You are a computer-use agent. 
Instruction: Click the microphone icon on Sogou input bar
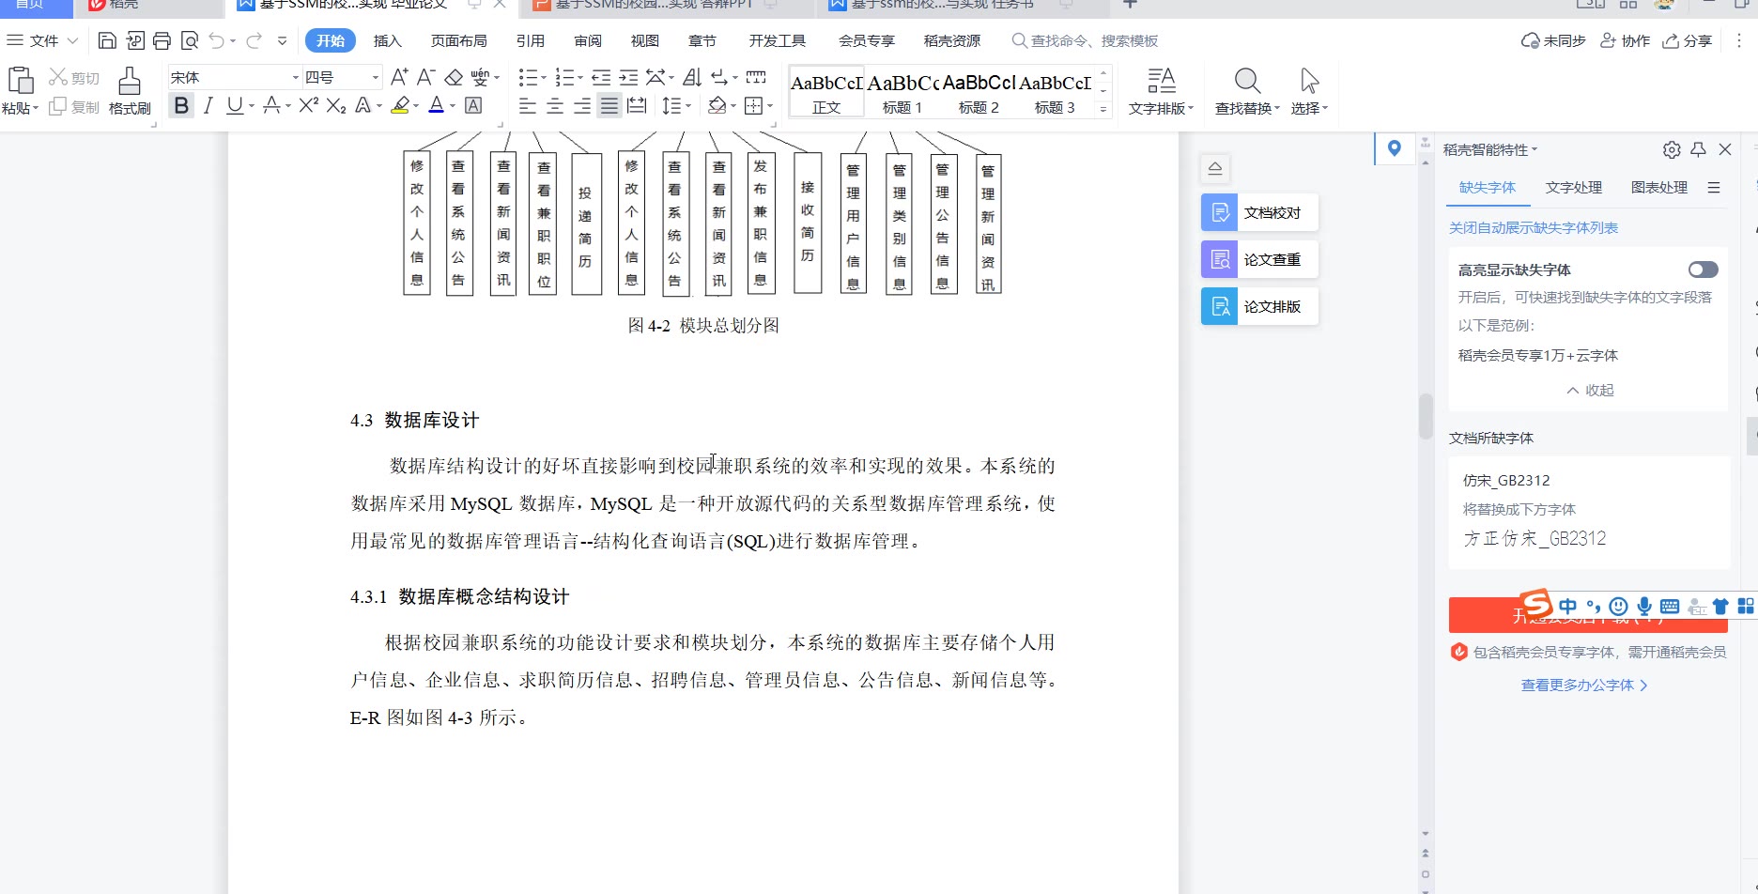coord(1643,607)
